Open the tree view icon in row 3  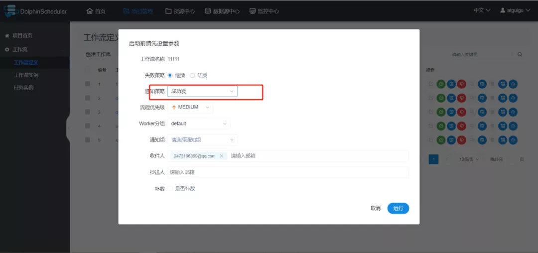point(503,112)
